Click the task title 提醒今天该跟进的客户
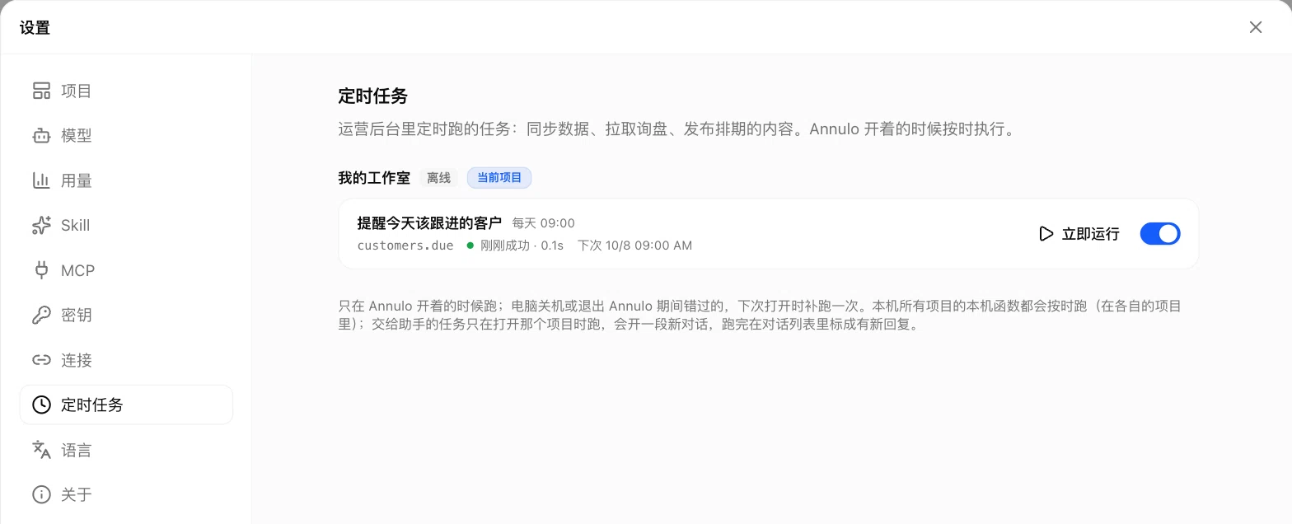This screenshot has height=524, width=1292. pyautogui.click(x=429, y=223)
